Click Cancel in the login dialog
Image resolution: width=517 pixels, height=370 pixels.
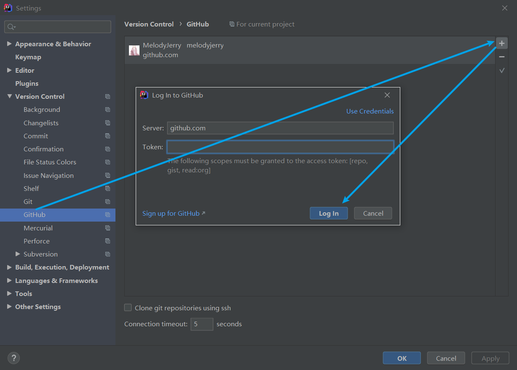point(373,213)
